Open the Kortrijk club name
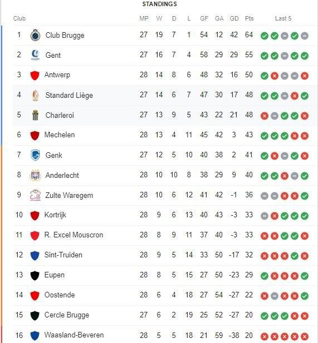 55,215
